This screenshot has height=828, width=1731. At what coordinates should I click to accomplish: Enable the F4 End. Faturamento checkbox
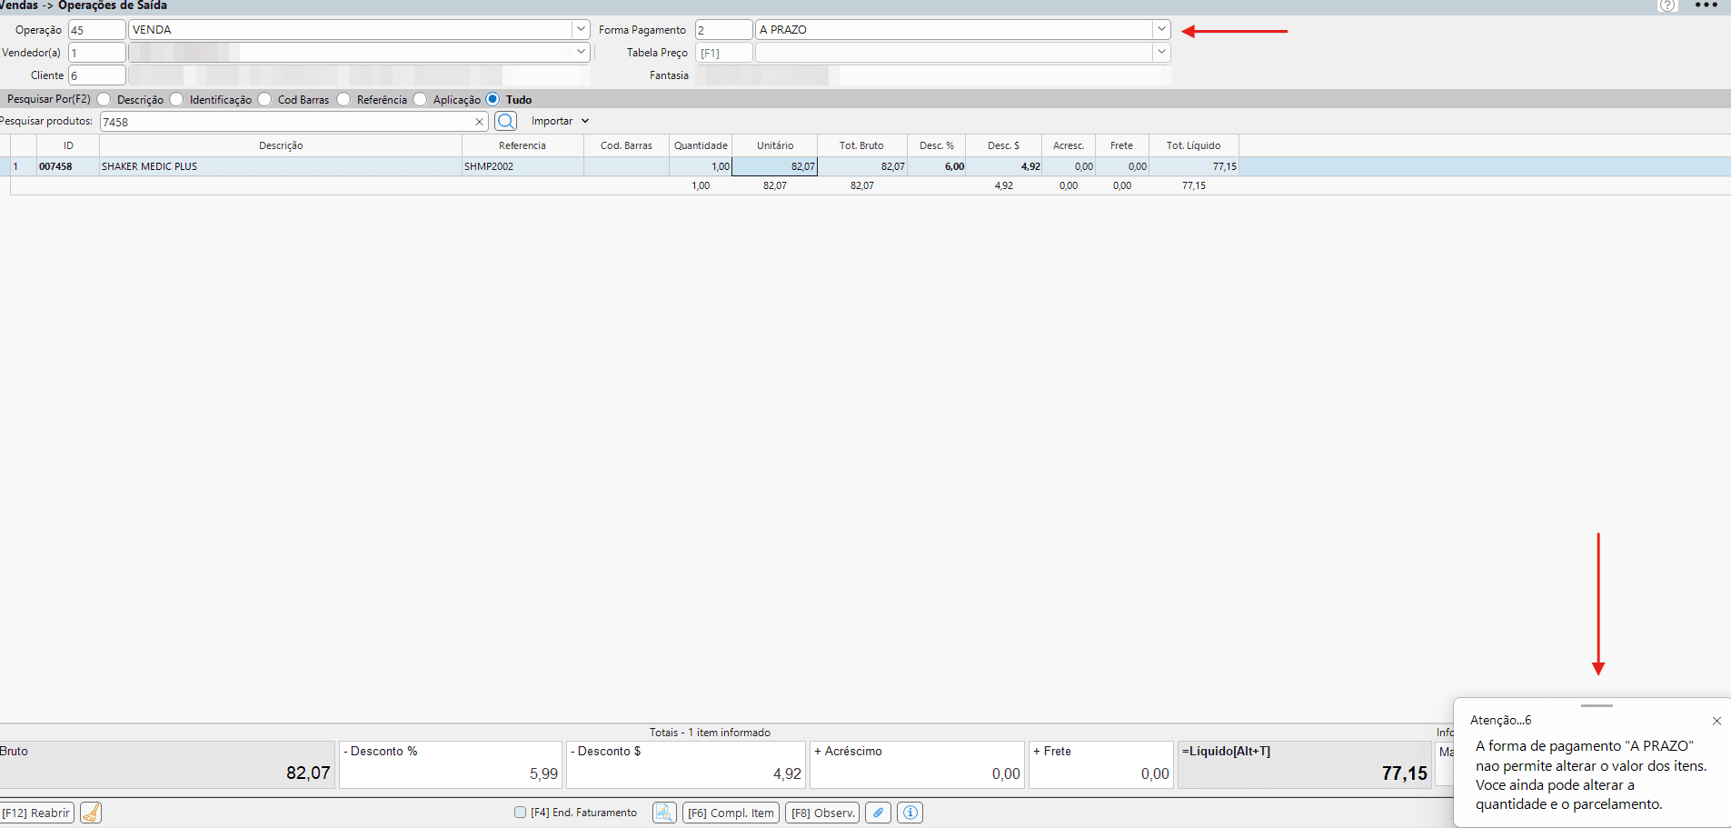520,813
